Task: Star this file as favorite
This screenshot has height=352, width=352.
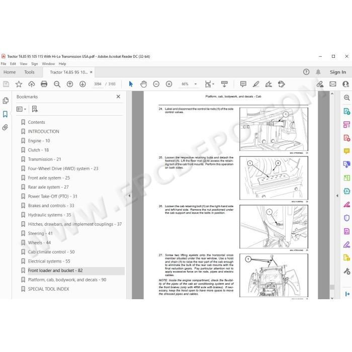Action: [x=19, y=84]
